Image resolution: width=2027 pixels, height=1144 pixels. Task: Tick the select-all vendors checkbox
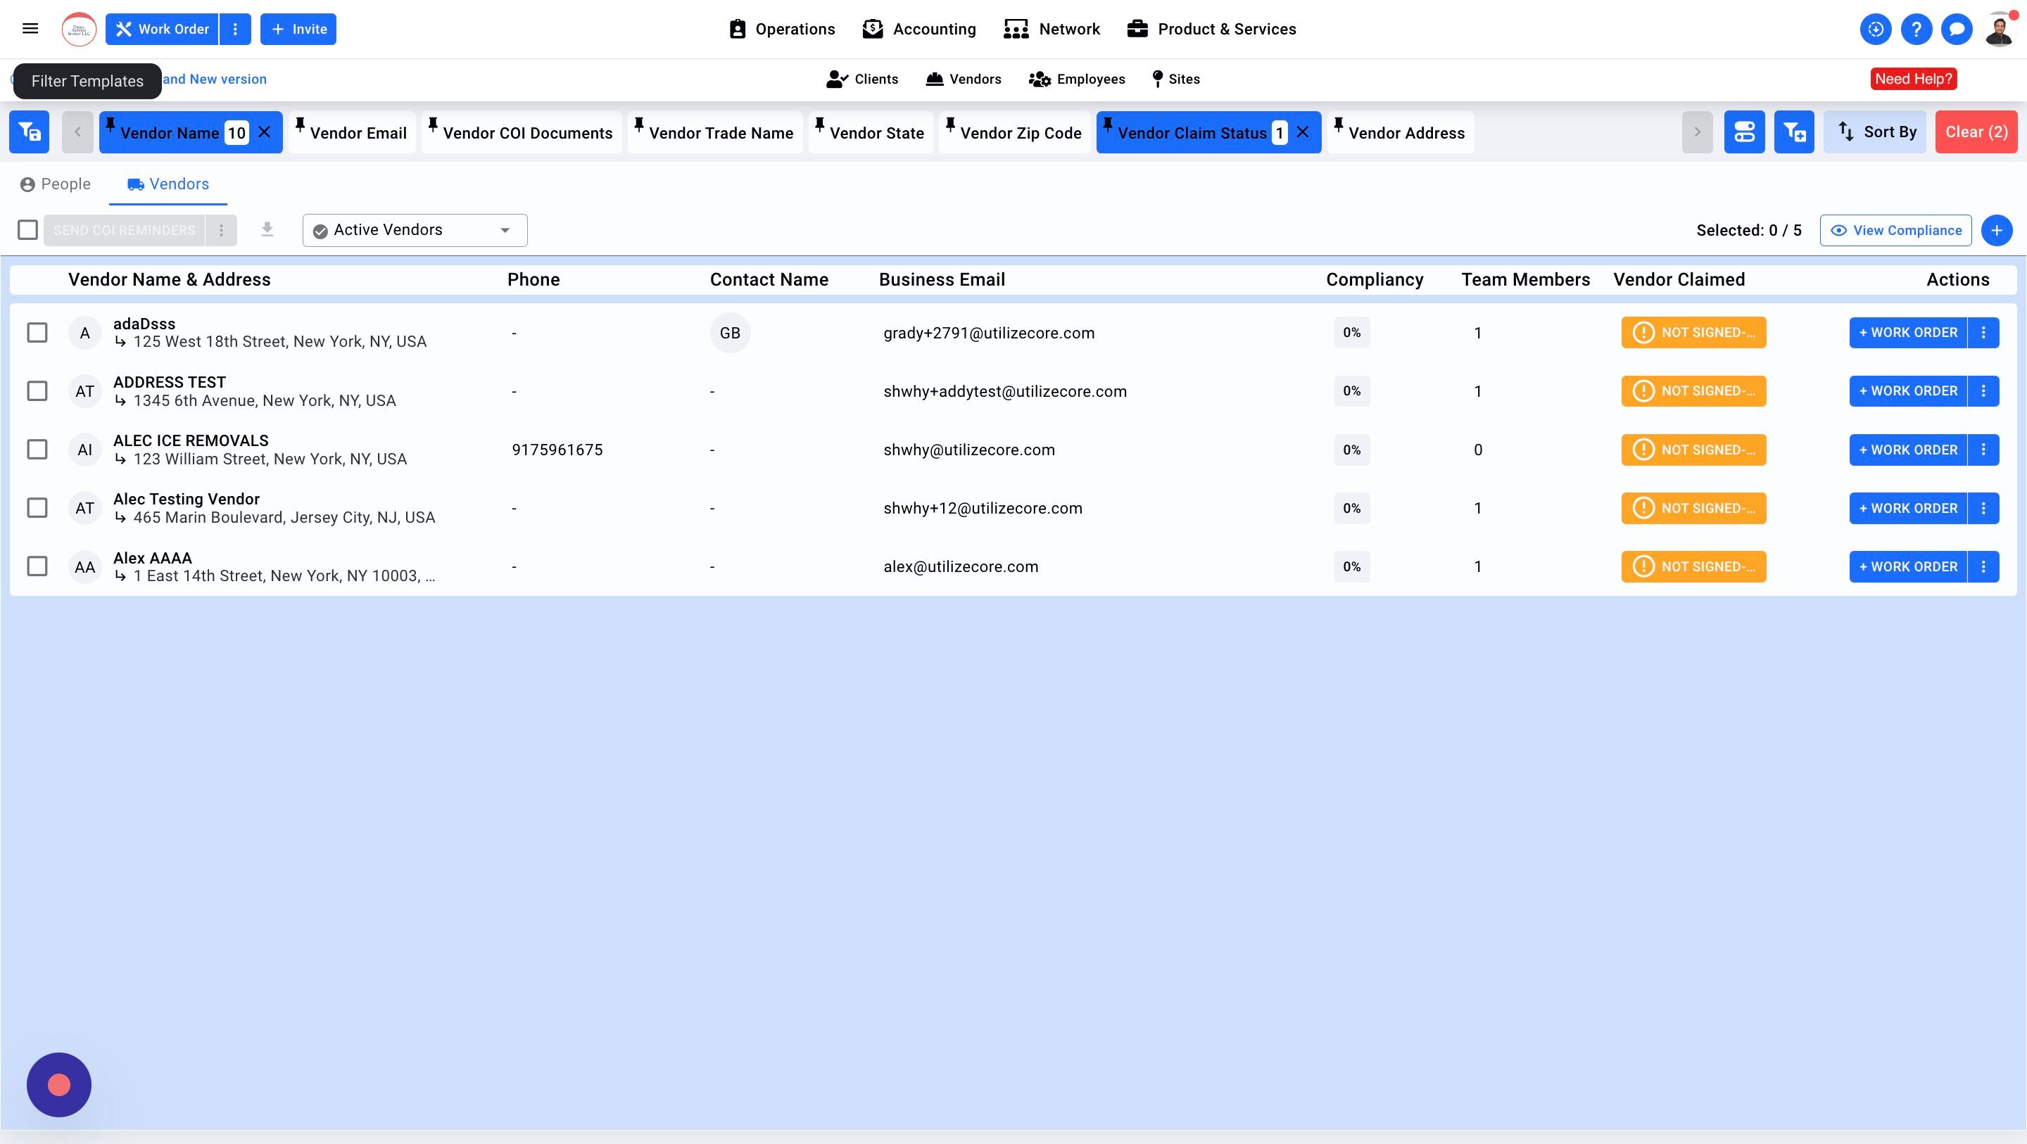pos(27,230)
